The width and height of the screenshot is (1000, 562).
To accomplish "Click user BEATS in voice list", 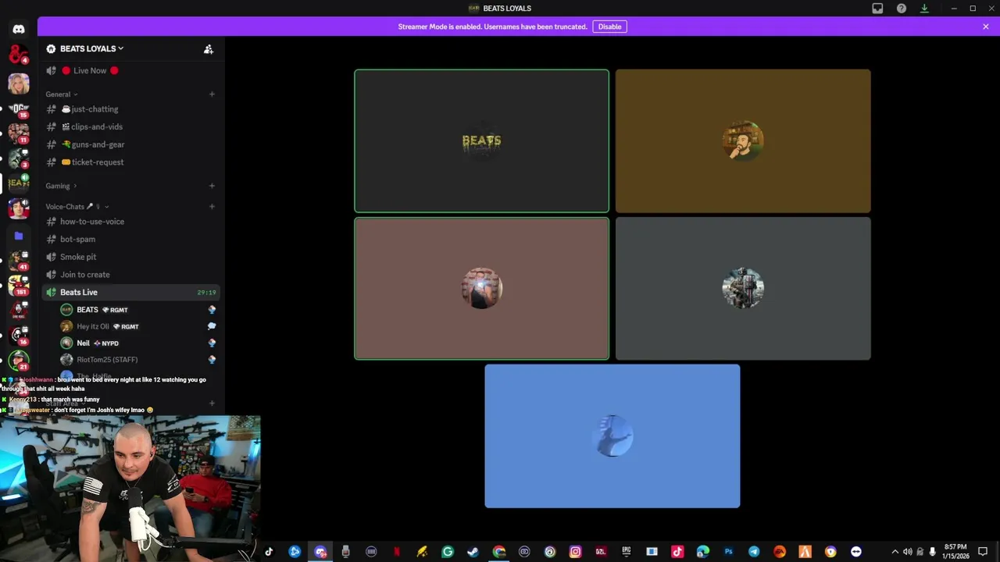I will tap(138, 310).
